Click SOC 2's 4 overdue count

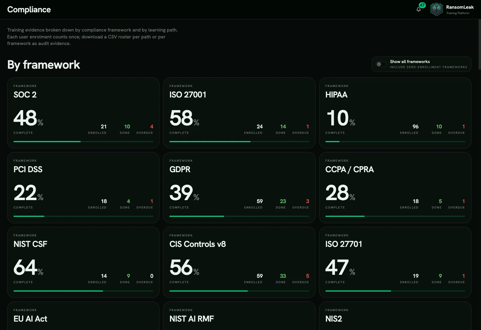coord(152,127)
